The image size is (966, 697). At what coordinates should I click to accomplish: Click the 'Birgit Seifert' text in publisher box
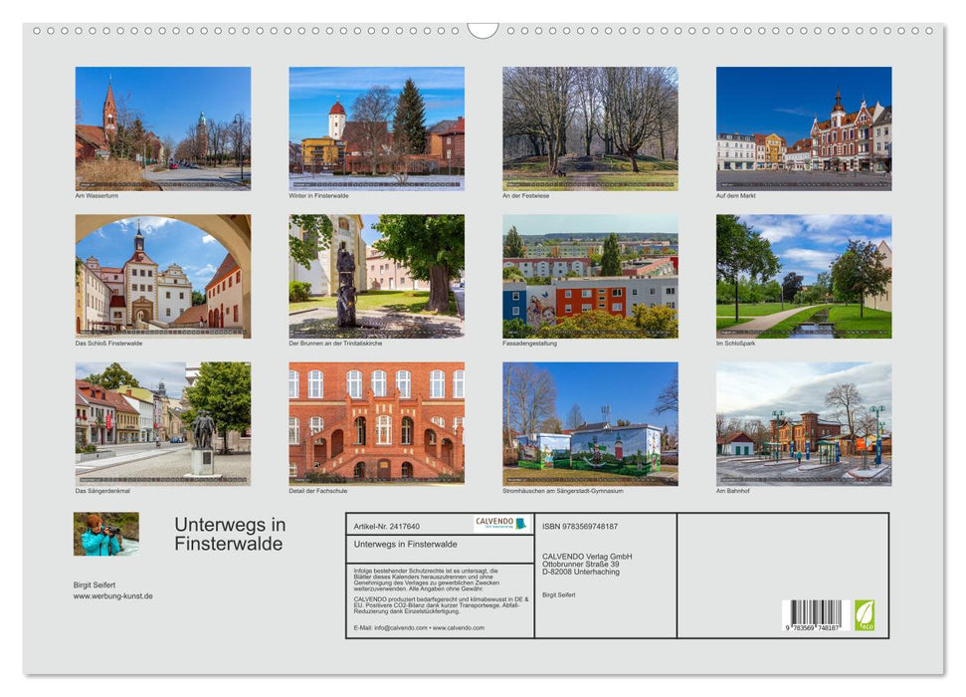[559, 594]
